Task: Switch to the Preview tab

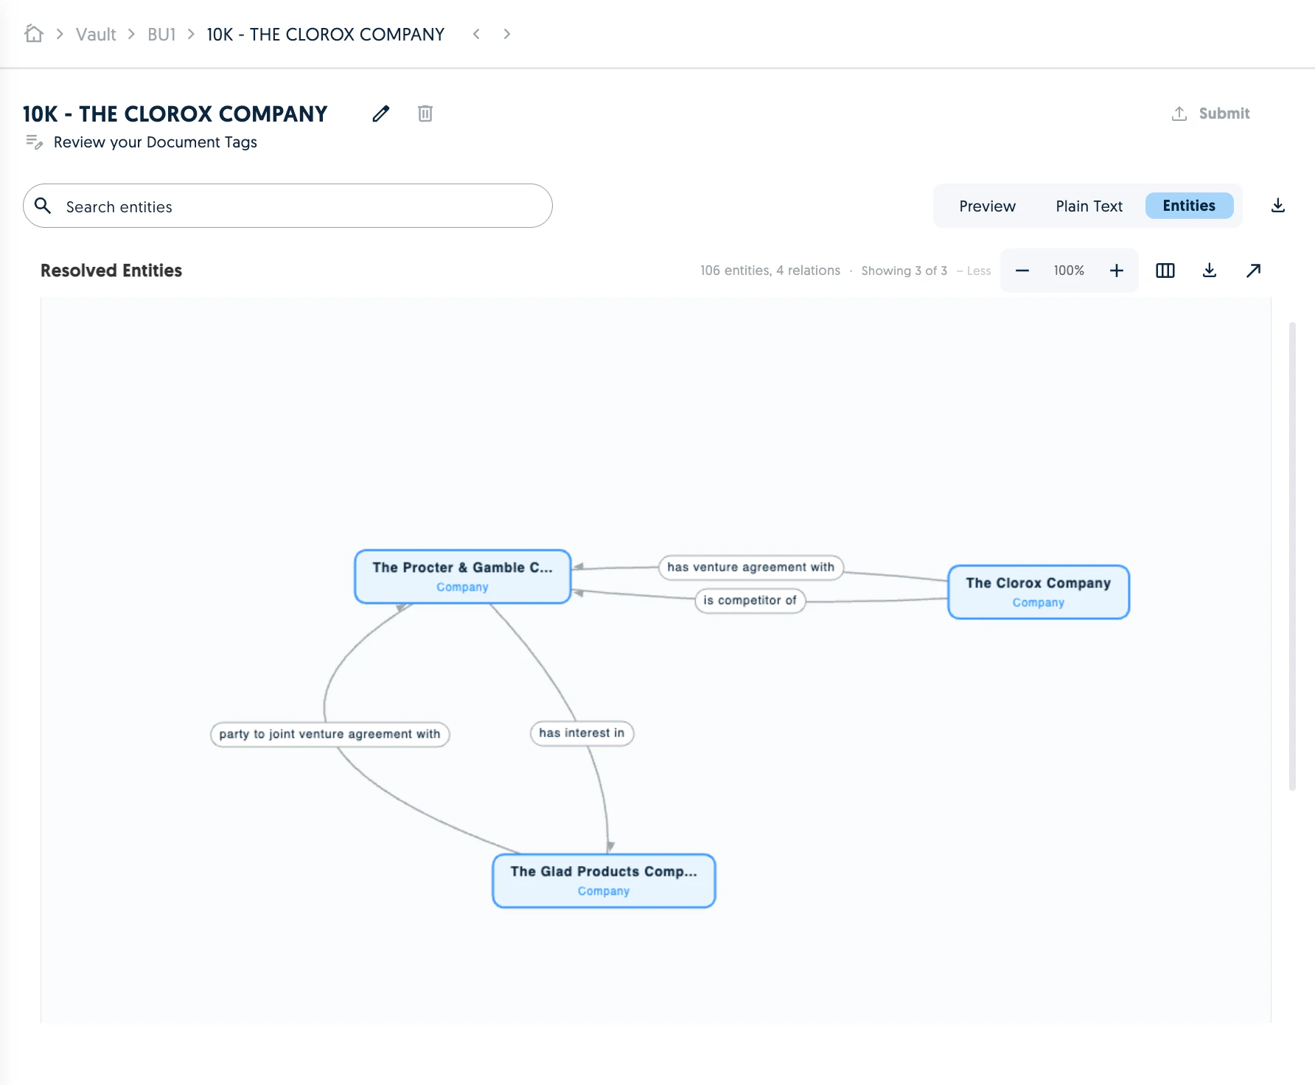Action: coord(987,206)
